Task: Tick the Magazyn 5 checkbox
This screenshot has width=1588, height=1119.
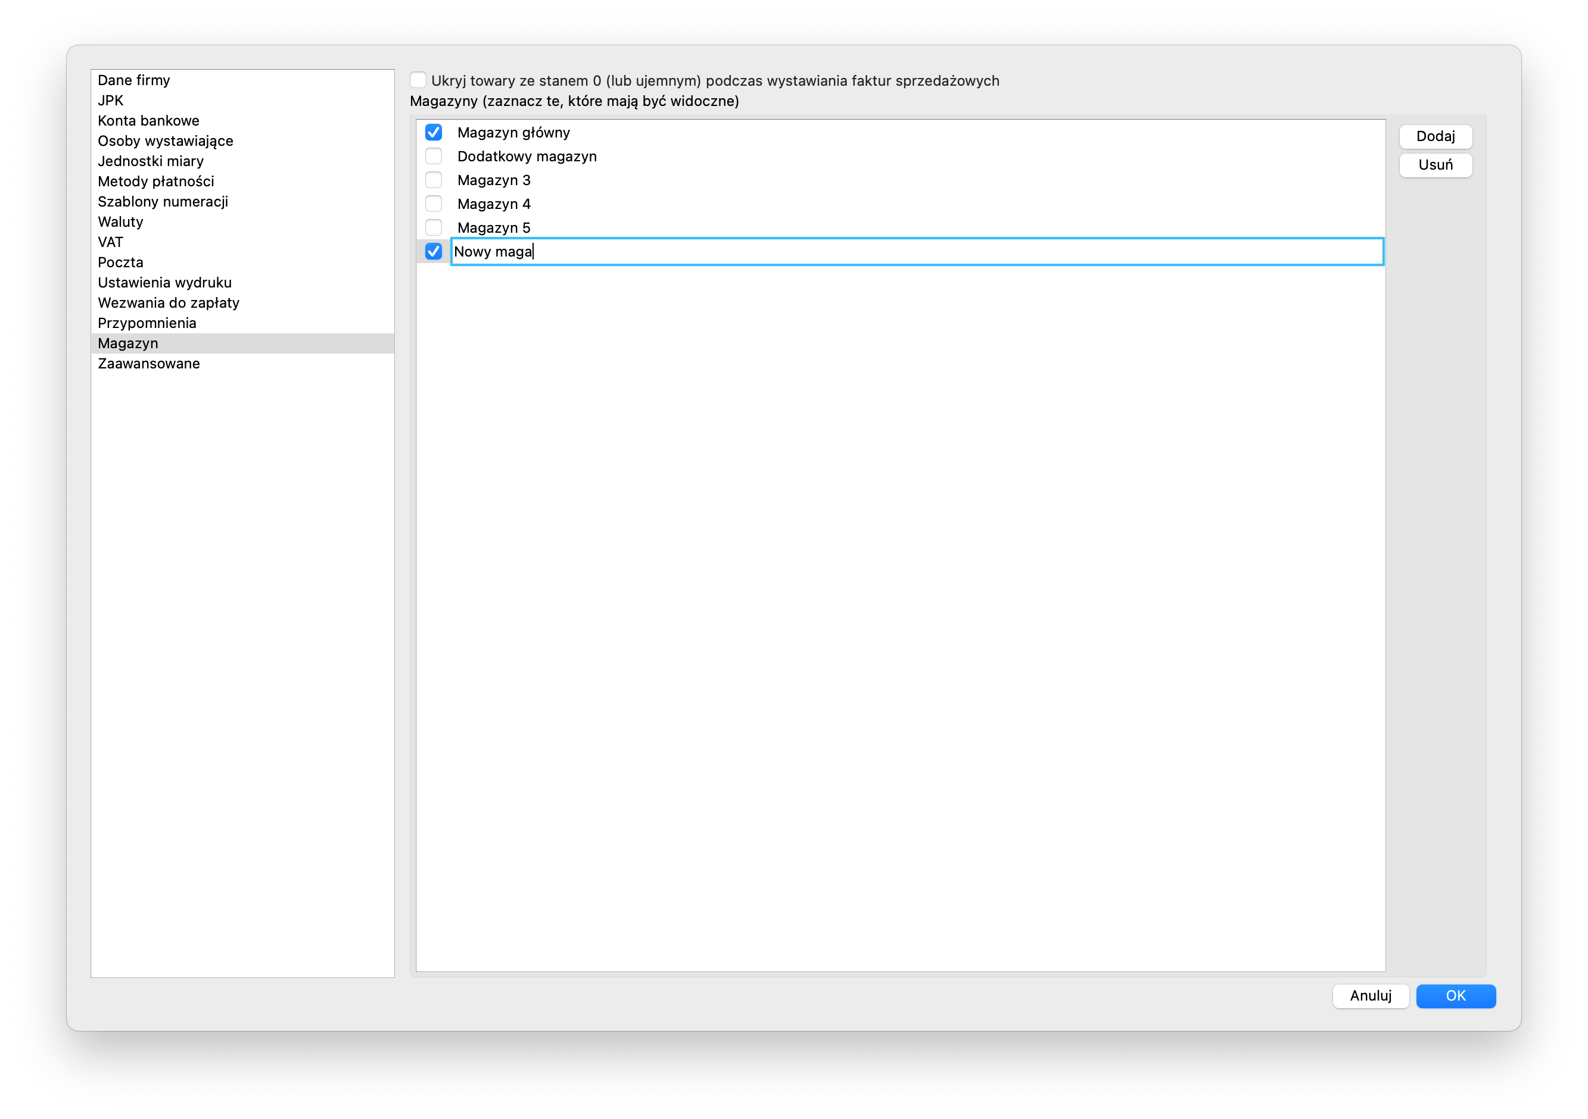Action: click(x=434, y=227)
